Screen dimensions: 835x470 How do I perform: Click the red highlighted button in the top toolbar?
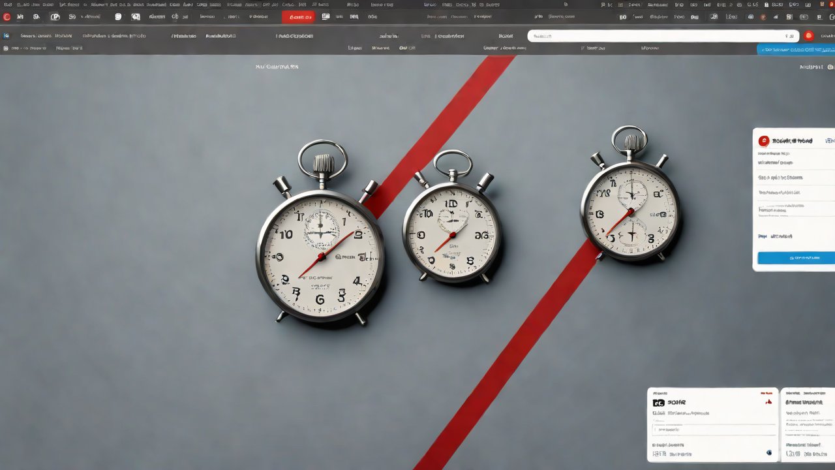[299, 17]
